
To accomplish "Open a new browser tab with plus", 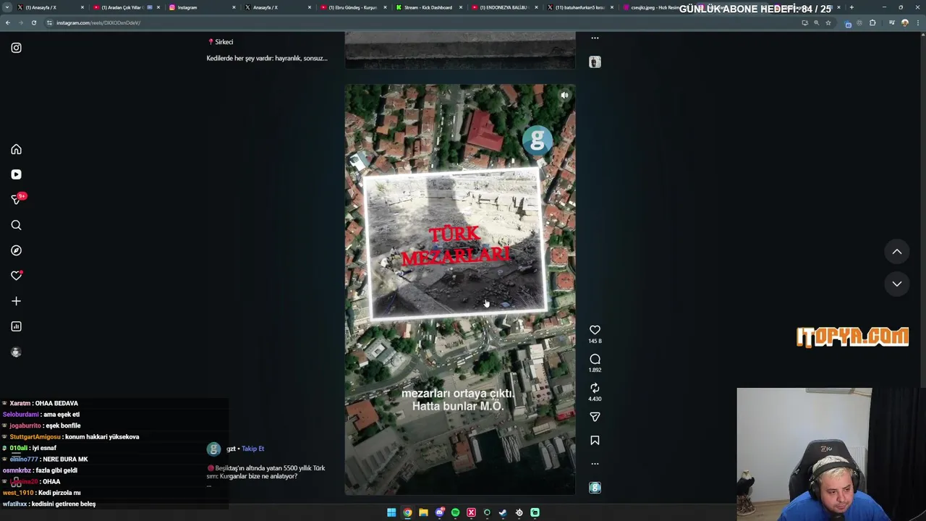I will tap(851, 7).
